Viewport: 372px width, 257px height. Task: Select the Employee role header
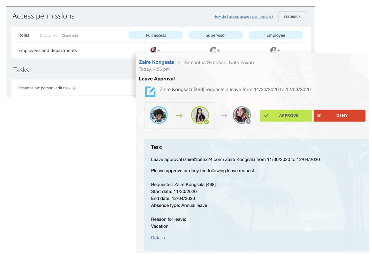coord(276,35)
